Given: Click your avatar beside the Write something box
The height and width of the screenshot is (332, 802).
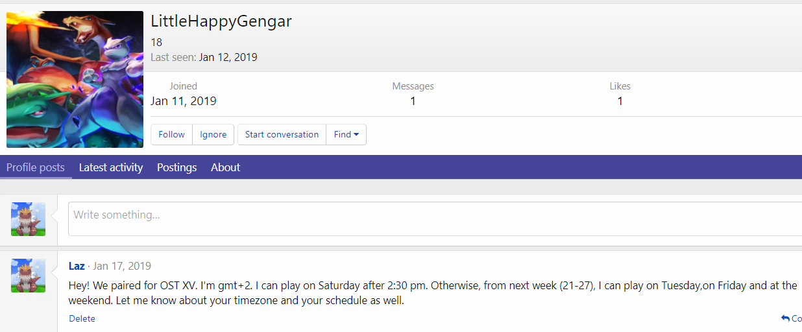Looking at the screenshot, I should click(29, 219).
